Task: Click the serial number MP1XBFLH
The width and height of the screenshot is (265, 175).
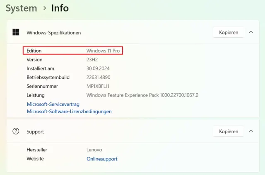Action: point(98,86)
